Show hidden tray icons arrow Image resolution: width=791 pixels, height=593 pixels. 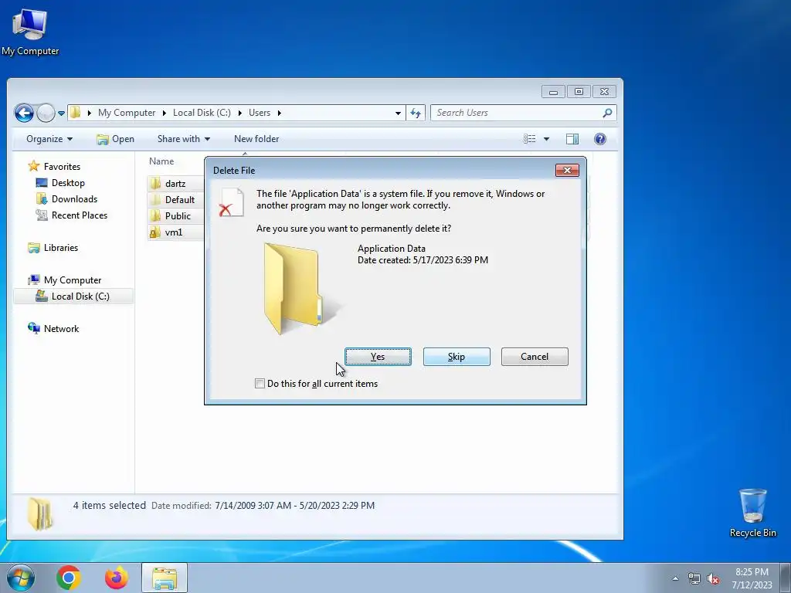click(675, 578)
